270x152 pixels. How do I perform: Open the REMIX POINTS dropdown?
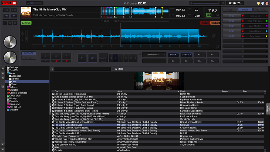click(154, 55)
